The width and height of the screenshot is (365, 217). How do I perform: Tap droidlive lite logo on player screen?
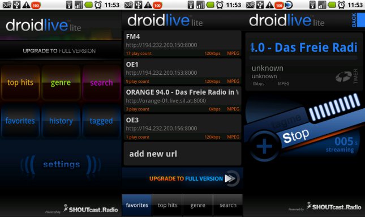[287, 20]
